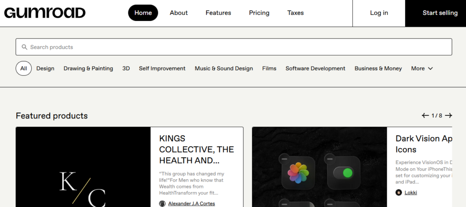This screenshot has width=466, height=207.
Task: Open the Dark Vision App Icons thumbnail
Action: pos(319,167)
